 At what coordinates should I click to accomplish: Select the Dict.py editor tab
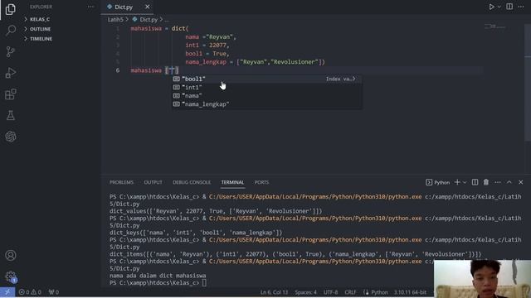coord(127,7)
